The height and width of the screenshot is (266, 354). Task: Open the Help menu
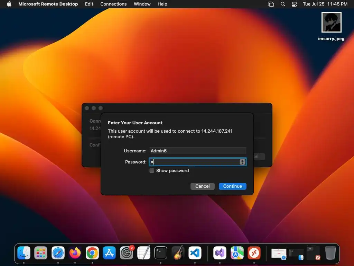click(x=162, y=4)
